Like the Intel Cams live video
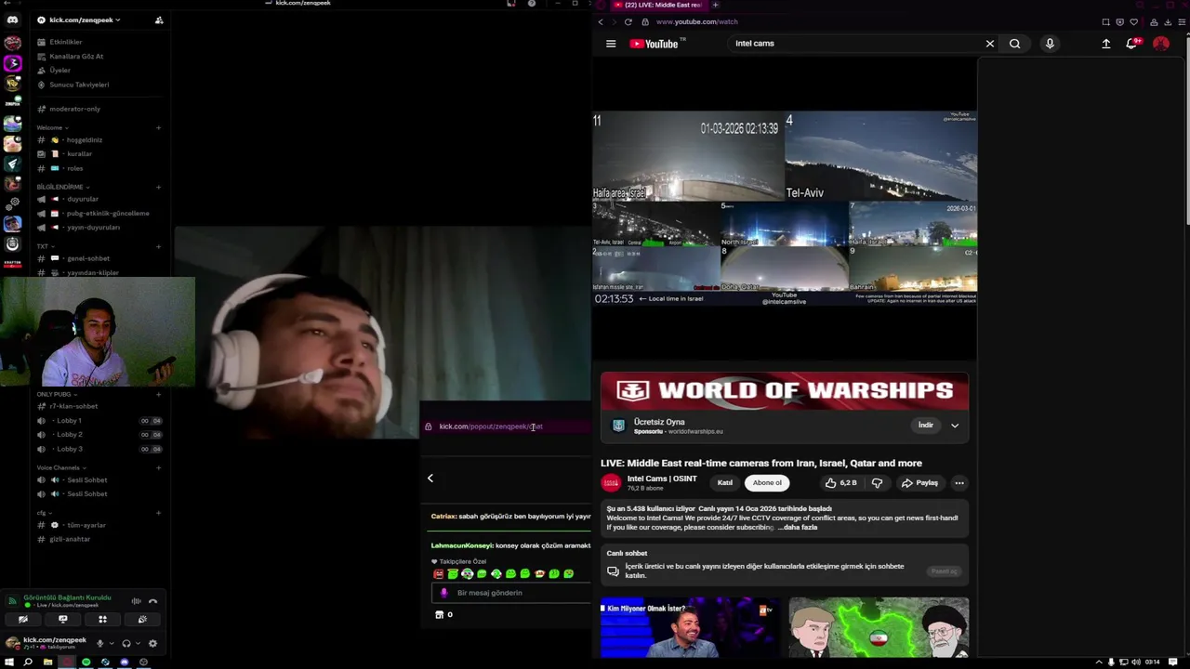 click(840, 483)
